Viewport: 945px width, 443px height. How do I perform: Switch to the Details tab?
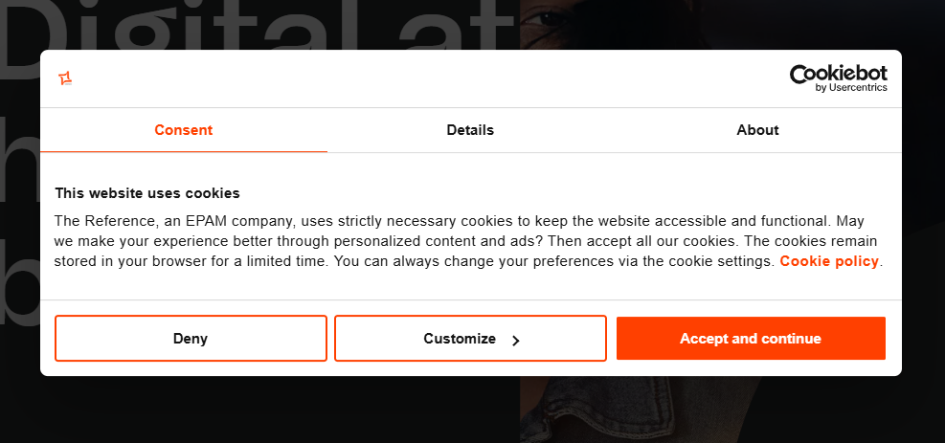(x=470, y=130)
